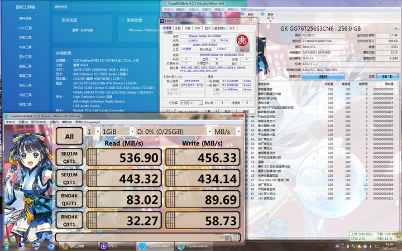Click the taskbar clock showing 16:20
This screenshot has width=402, height=251.
(x=389, y=247)
